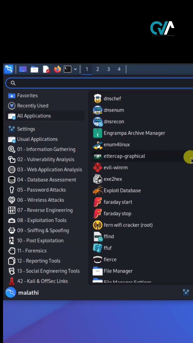Viewport: 193px width, 343px height.
Task: Open 05 - Password Attacks category
Action: [x=41, y=190]
